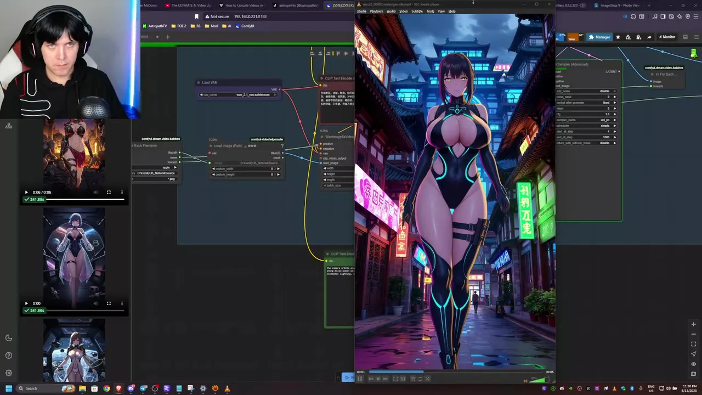Change sampler_name dropdown showing uni_pc
This screenshot has height=395, width=702.
[x=586, y=120]
